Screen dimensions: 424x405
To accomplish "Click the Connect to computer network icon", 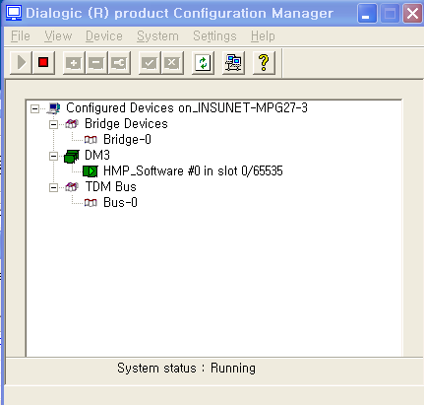I will [x=233, y=62].
